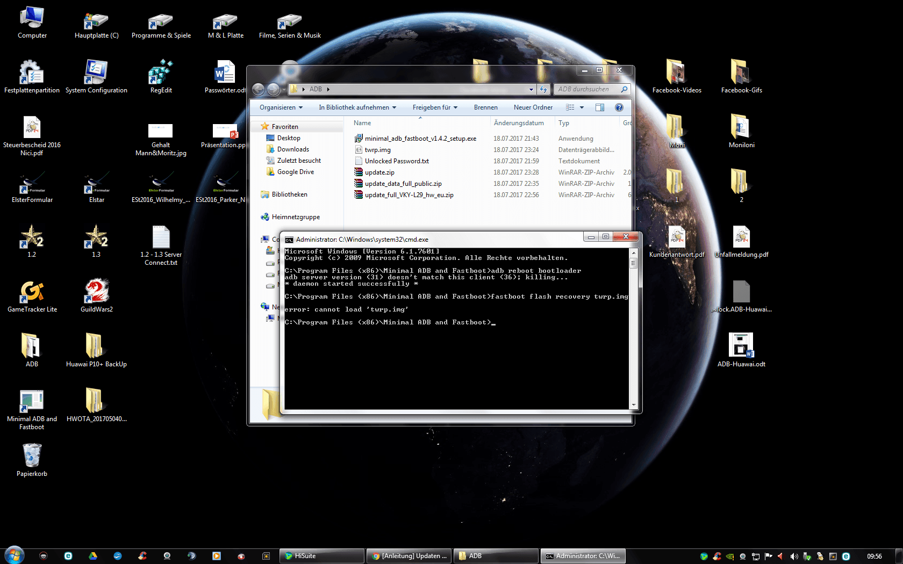Sort files by the Typ column header
The image size is (903, 564).
[586, 123]
